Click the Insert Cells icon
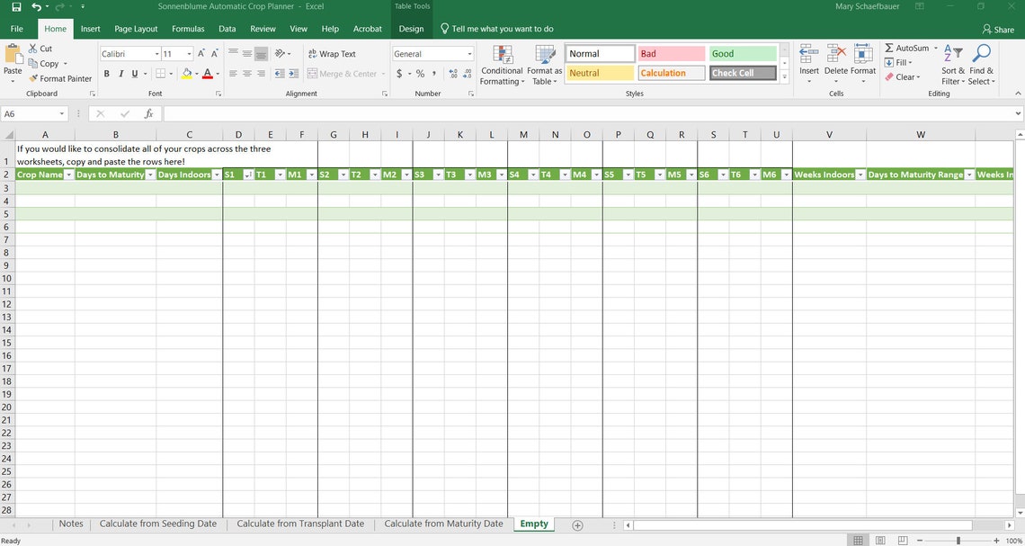Image resolution: width=1025 pixels, height=546 pixels. click(808, 51)
